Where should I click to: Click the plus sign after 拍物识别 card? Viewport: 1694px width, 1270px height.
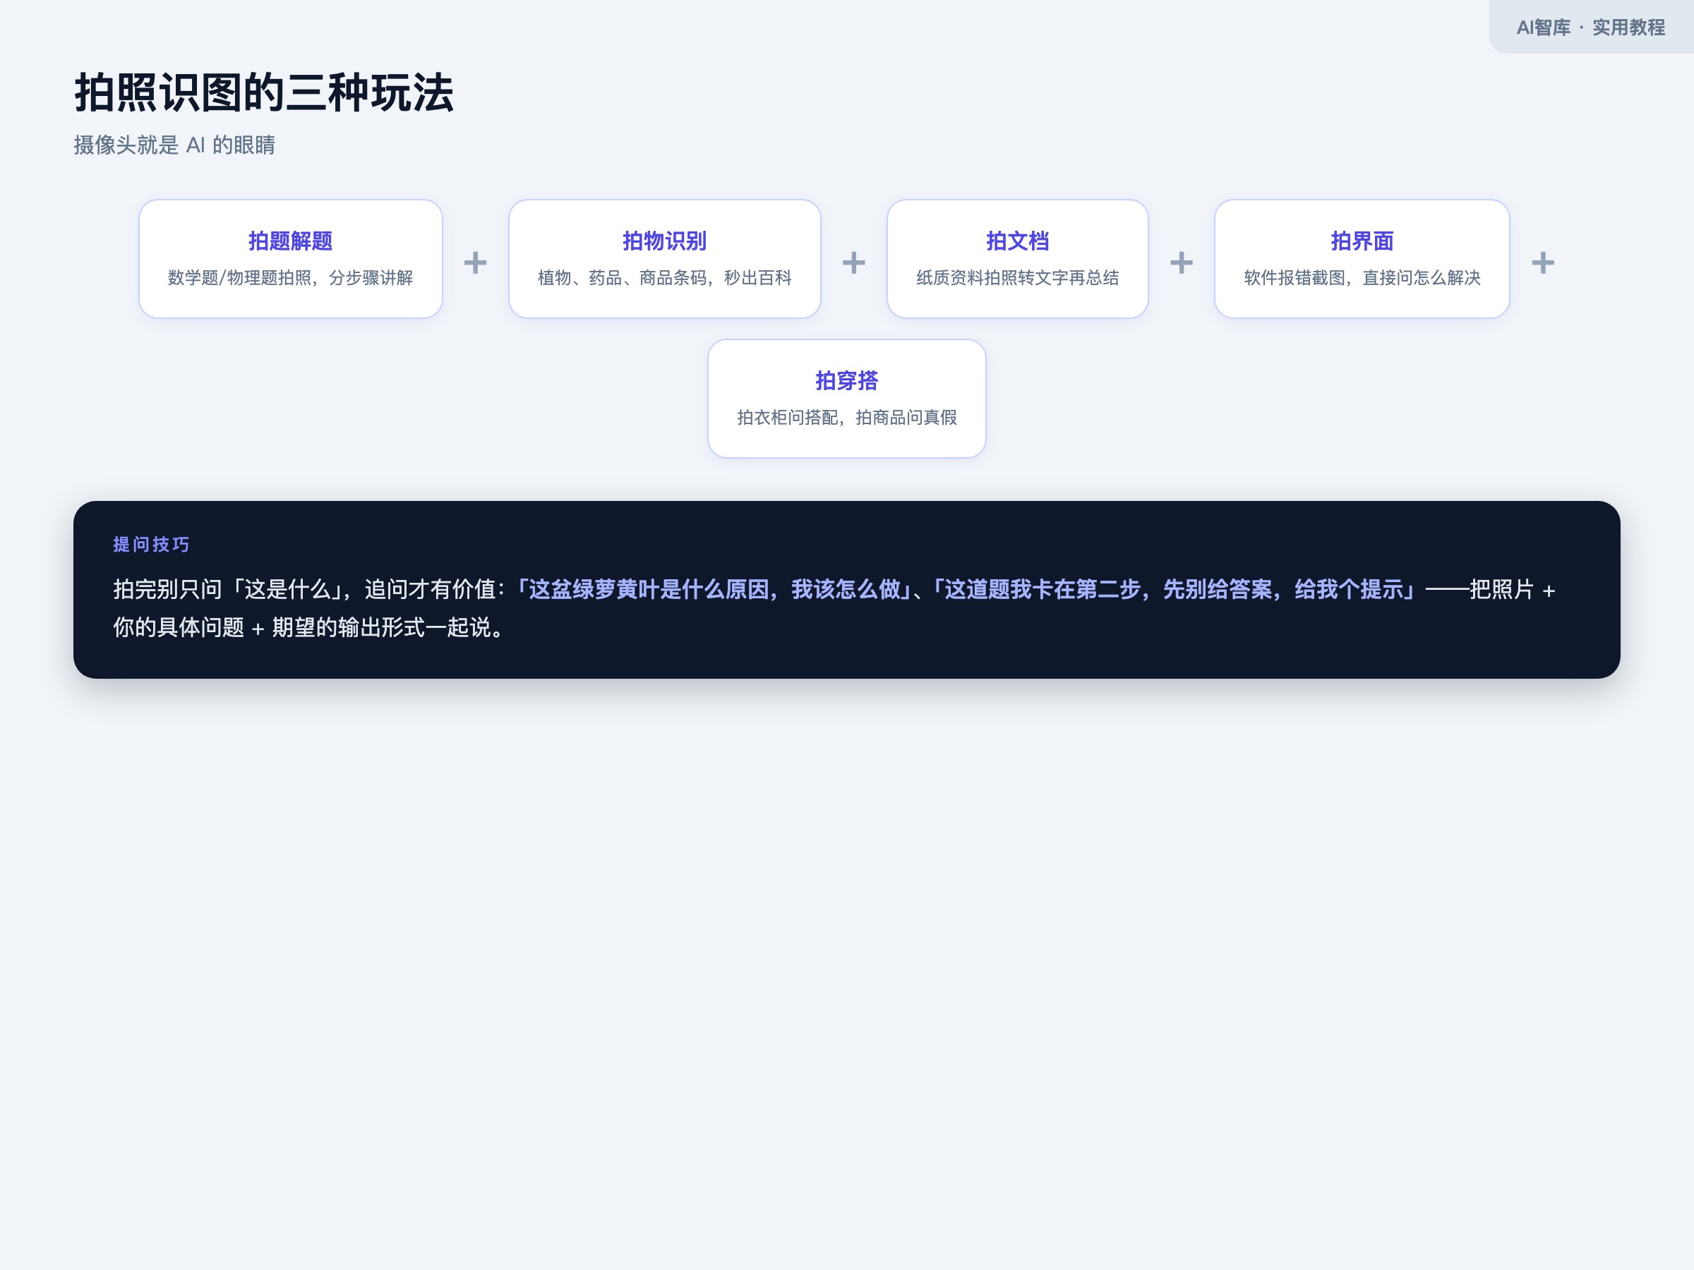click(854, 262)
